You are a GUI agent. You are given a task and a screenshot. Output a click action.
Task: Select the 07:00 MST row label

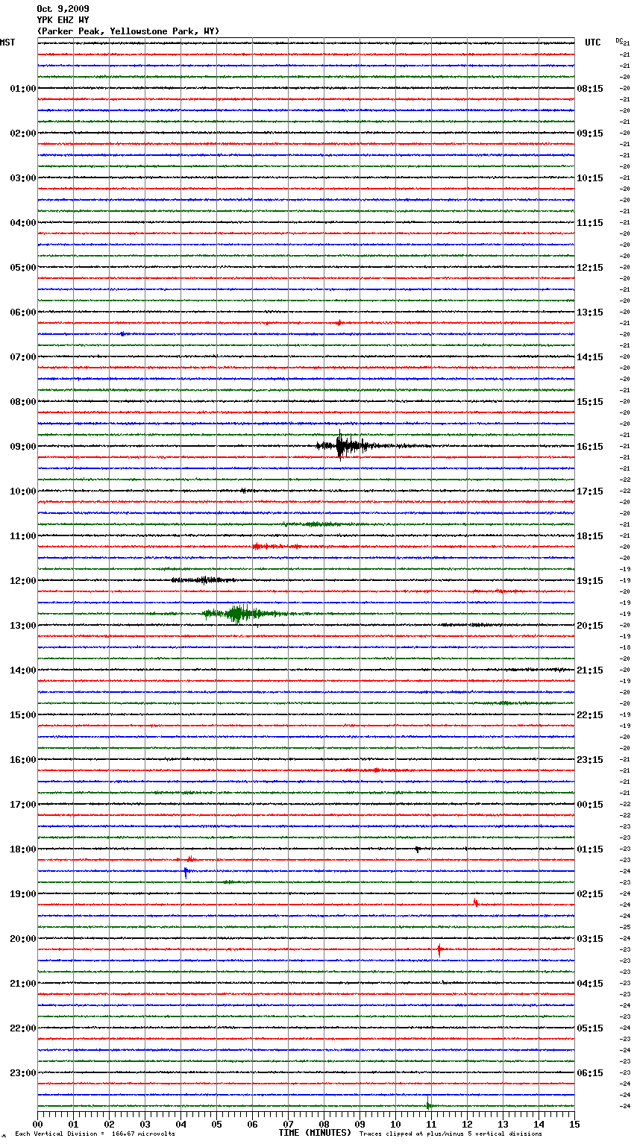(x=23, y=357)
